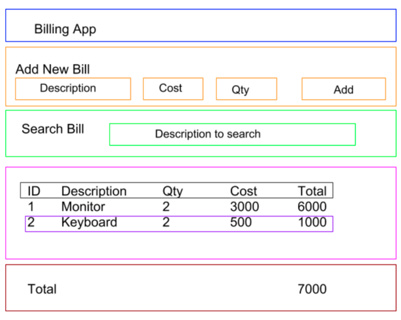Select the Monitor row description

coord(83,207)
